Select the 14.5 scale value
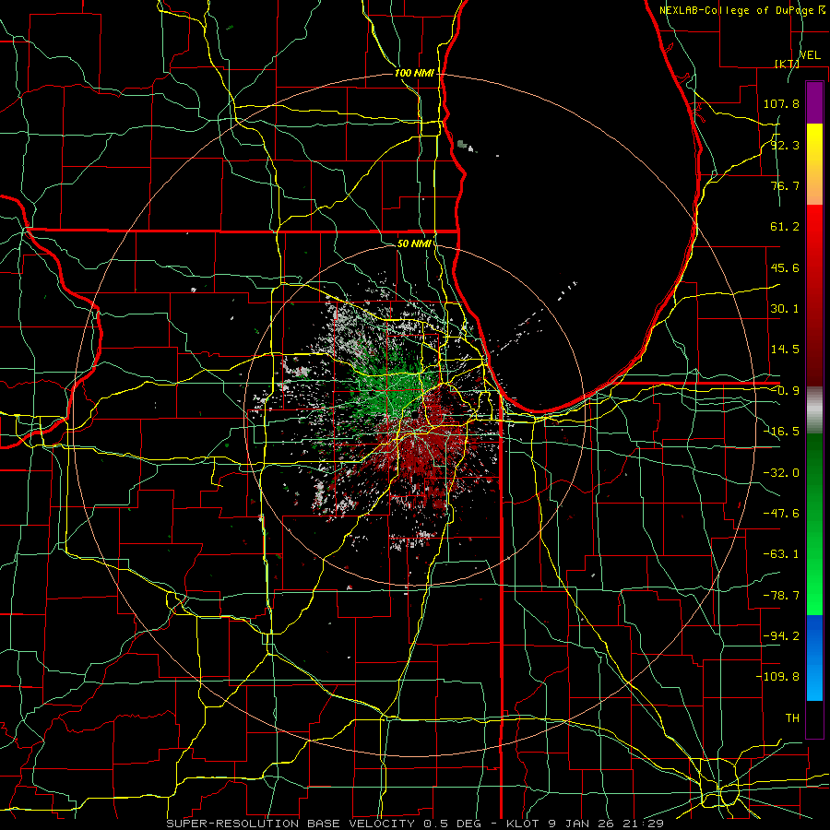Screen dimensions: 830x830 (x=785, y=350)
